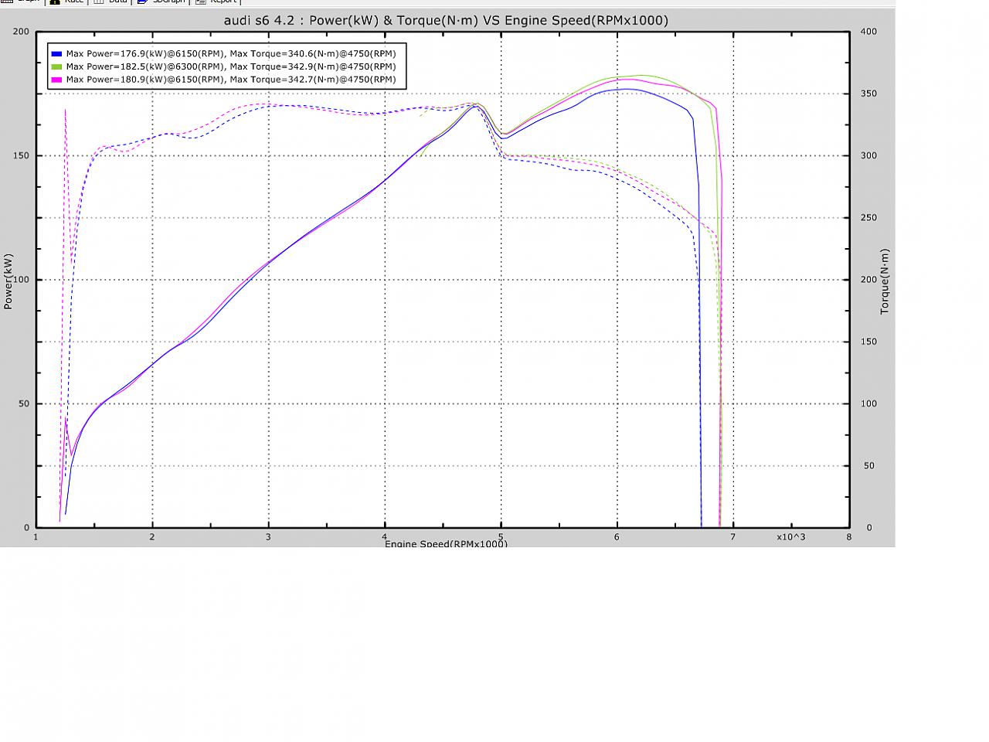Click the 350 tick on torque axis
This screenshot has height=742, width=989.
pyautogui.click(x=869, y=94)
